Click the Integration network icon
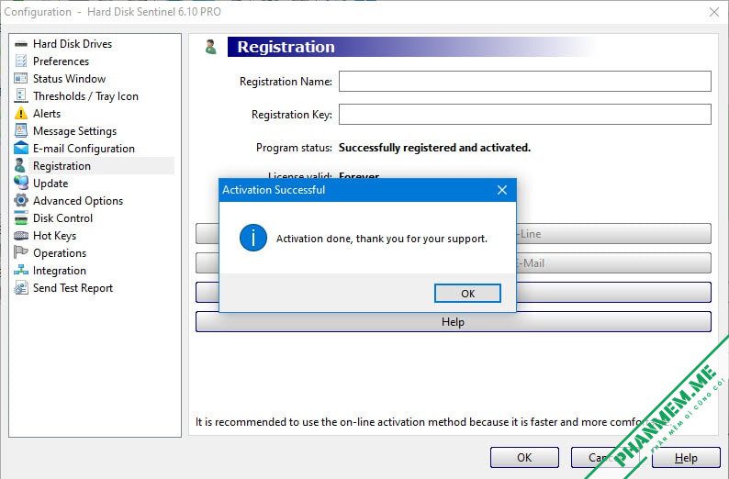This screenshot has width=729, height=479. coord(21,270)
